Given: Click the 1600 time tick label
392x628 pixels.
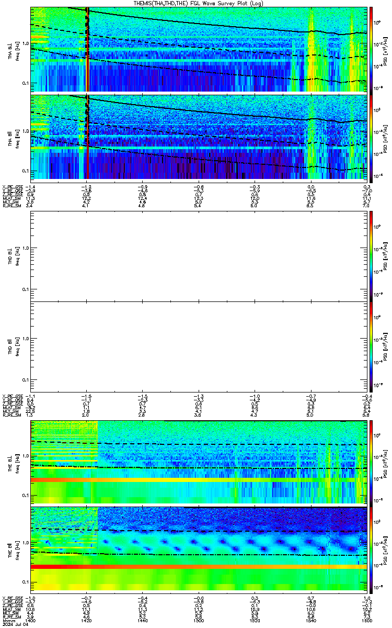Looking at the screenshot, I should click(x=366, y=621).
